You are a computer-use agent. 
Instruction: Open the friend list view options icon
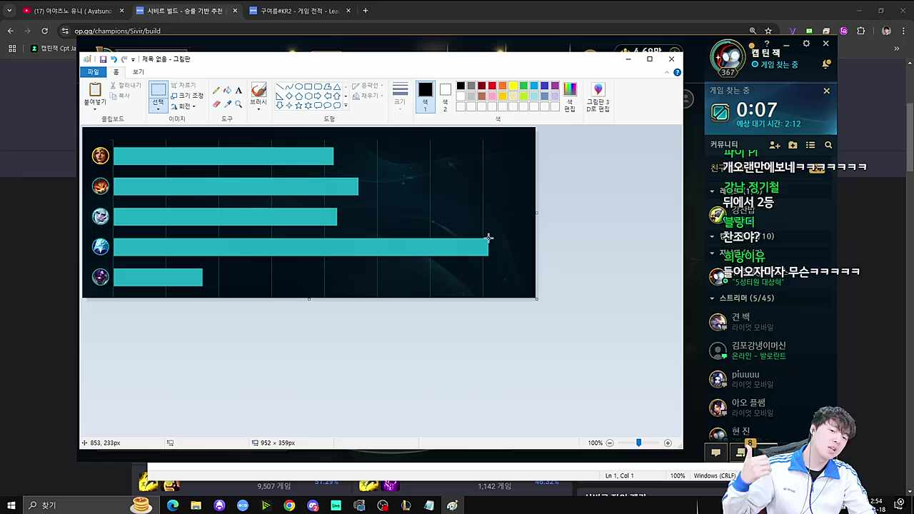pyautogui.click(x=810, y=145)
